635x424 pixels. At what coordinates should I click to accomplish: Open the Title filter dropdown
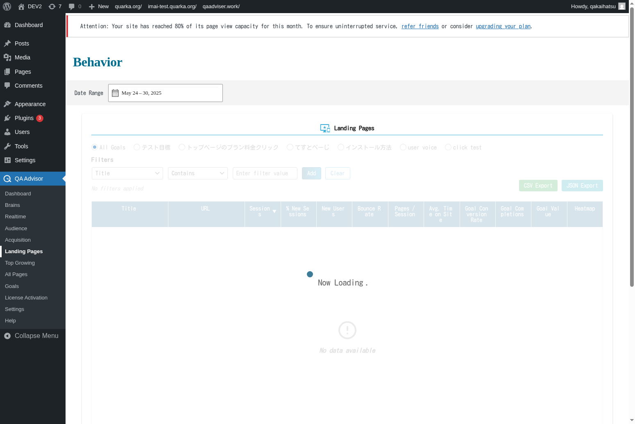point(127,173)
